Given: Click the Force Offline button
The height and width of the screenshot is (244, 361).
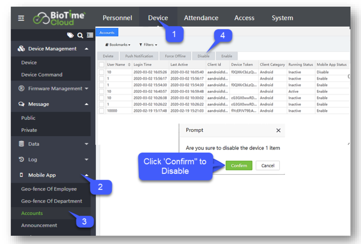Looking at the screenshot, I should [x=175, y=56].
